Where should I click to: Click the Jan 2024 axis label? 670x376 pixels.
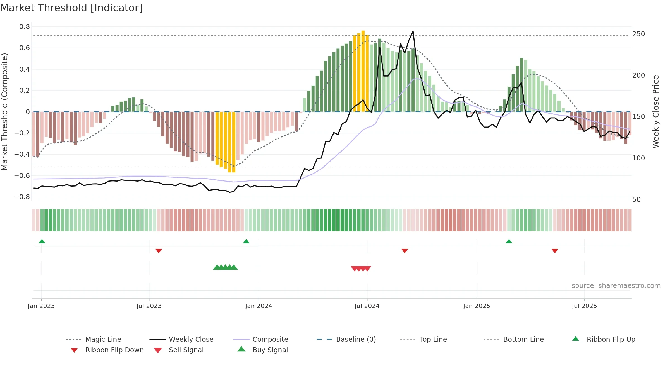pyautogui.click(x=259, y=306)
